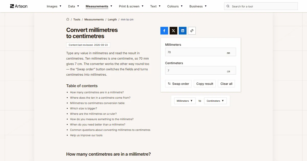Jump to 'Help us improve our tools'
The image size is (307, 161).
[86, 135]
